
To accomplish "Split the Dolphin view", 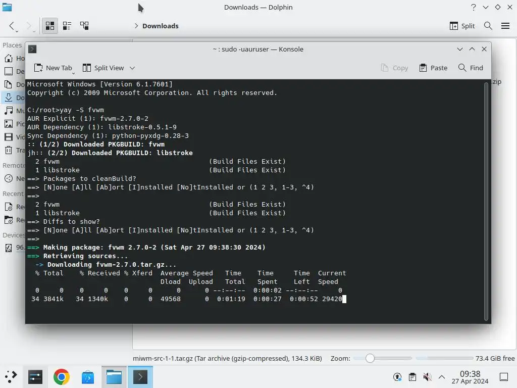I will 462,26.
